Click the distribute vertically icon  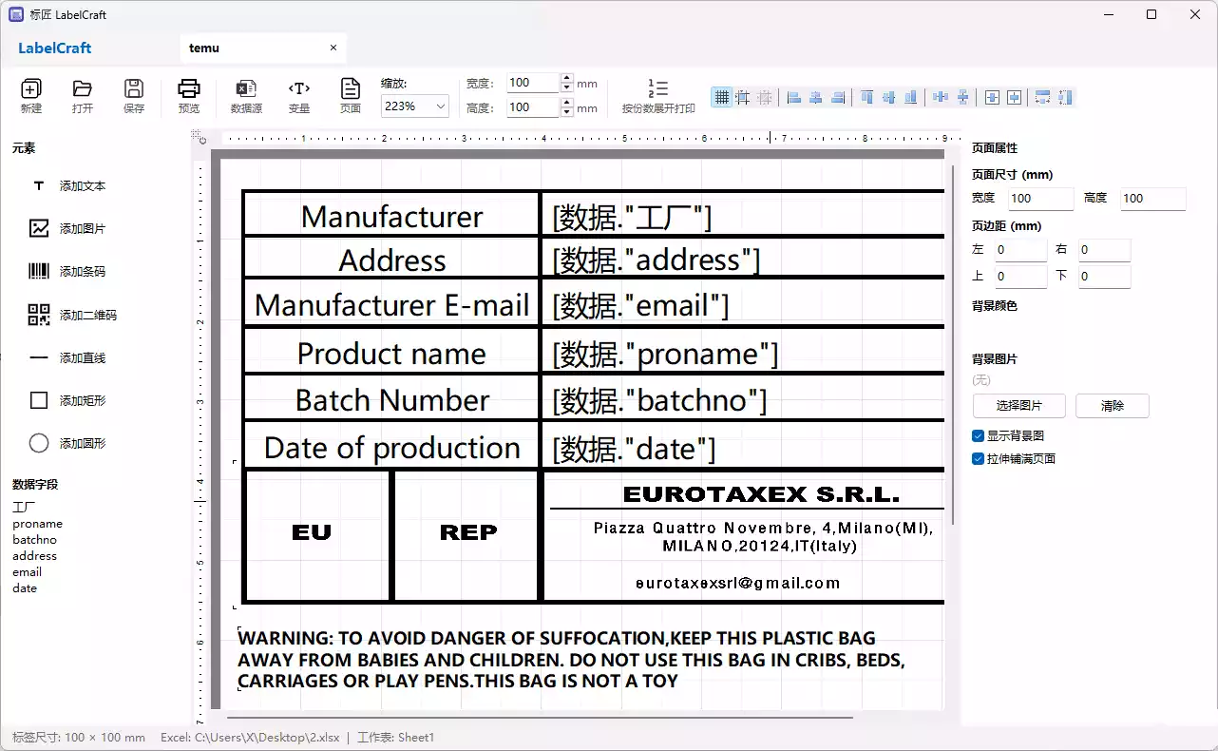[x=962, y=97]
